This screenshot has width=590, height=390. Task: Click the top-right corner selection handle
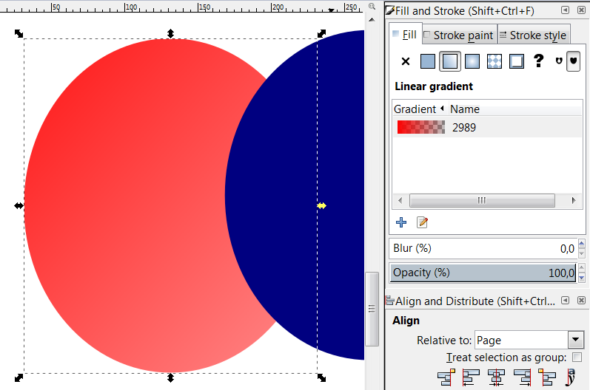pyautogui.click(x=321, y=33)
